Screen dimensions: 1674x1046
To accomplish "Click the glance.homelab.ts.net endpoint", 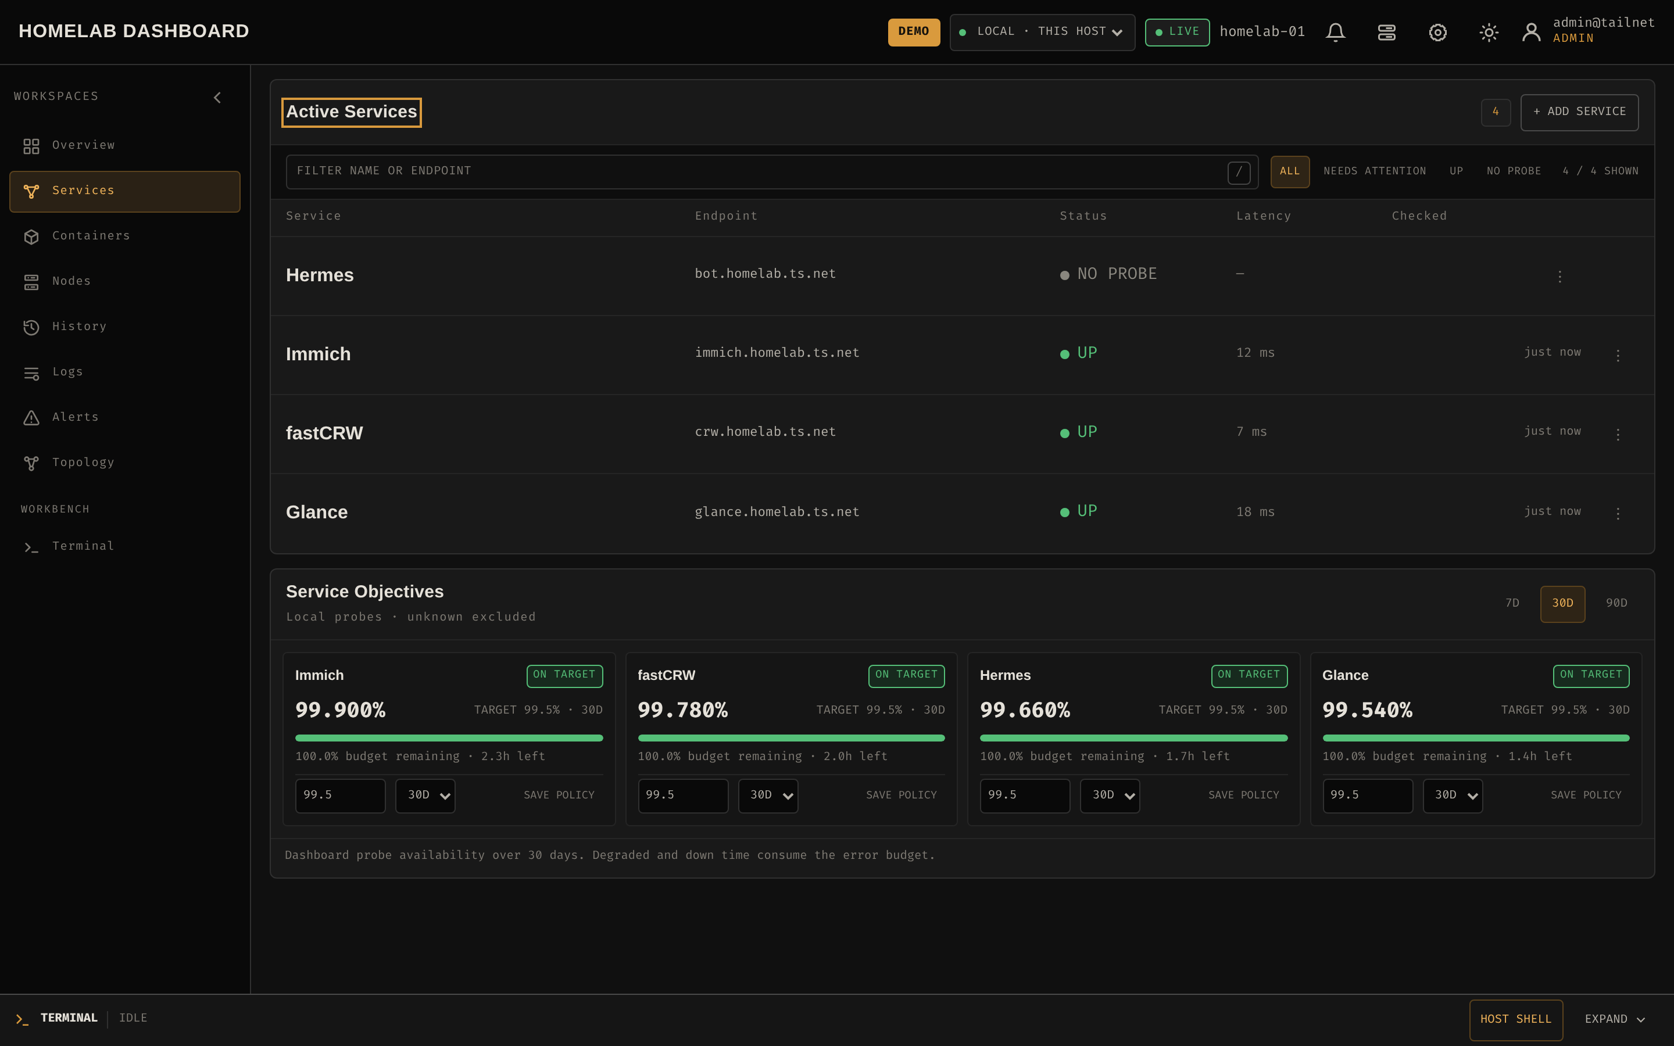I will point(777,512).
